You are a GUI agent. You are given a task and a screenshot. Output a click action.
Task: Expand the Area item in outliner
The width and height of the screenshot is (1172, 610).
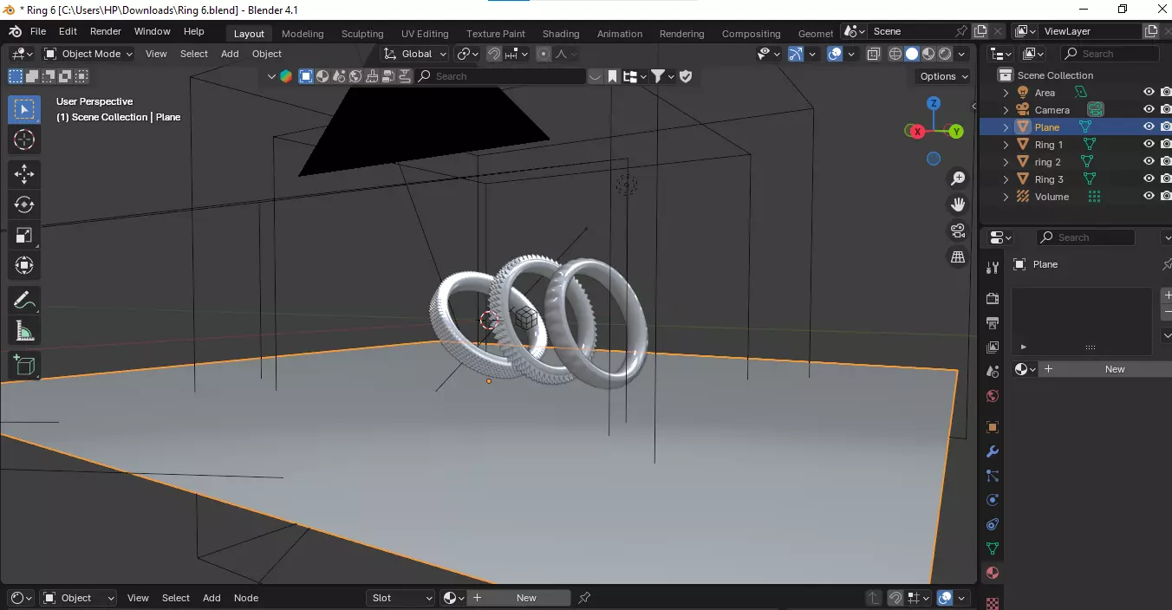(x=1006, y=93)
